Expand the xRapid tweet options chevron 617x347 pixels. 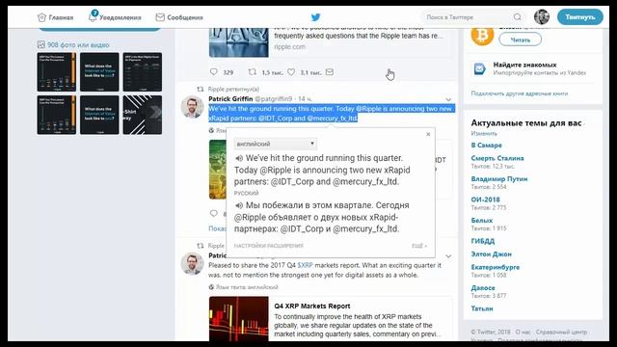448,99
